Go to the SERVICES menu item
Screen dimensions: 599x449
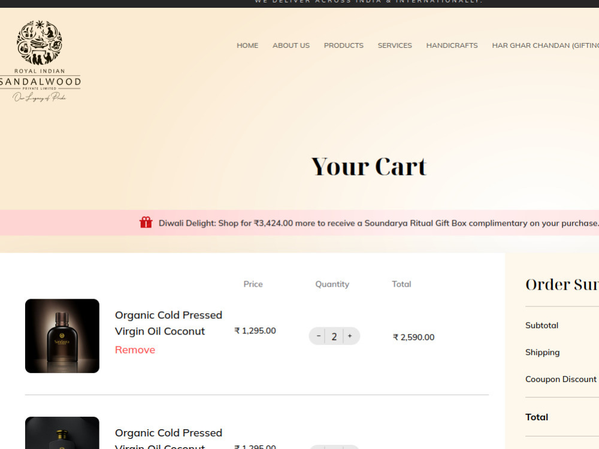pos(395,45)
